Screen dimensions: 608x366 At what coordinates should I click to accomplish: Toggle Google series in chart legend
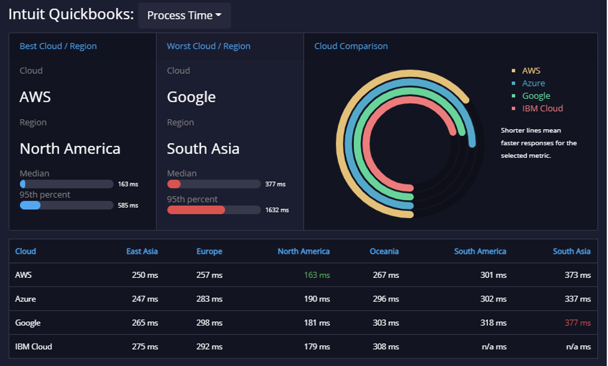point(536,96)
